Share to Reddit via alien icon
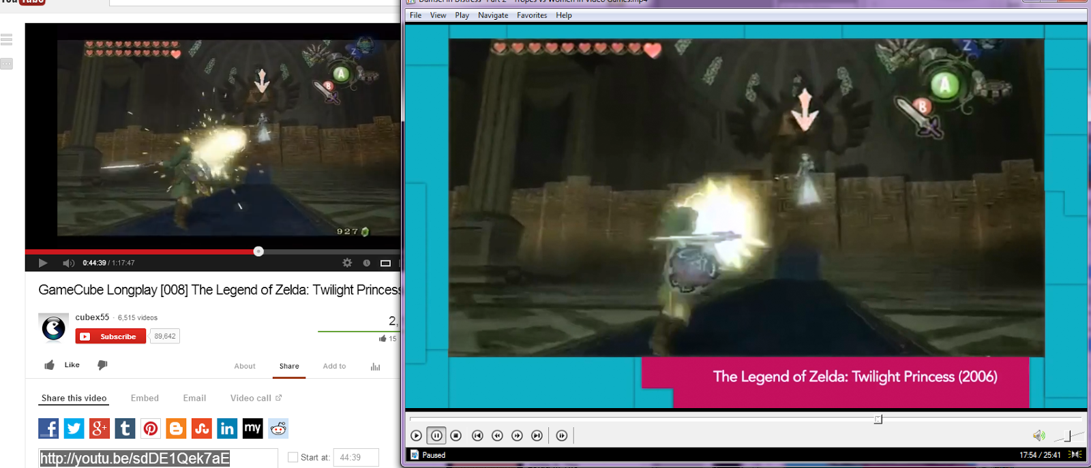 [278, 428]
